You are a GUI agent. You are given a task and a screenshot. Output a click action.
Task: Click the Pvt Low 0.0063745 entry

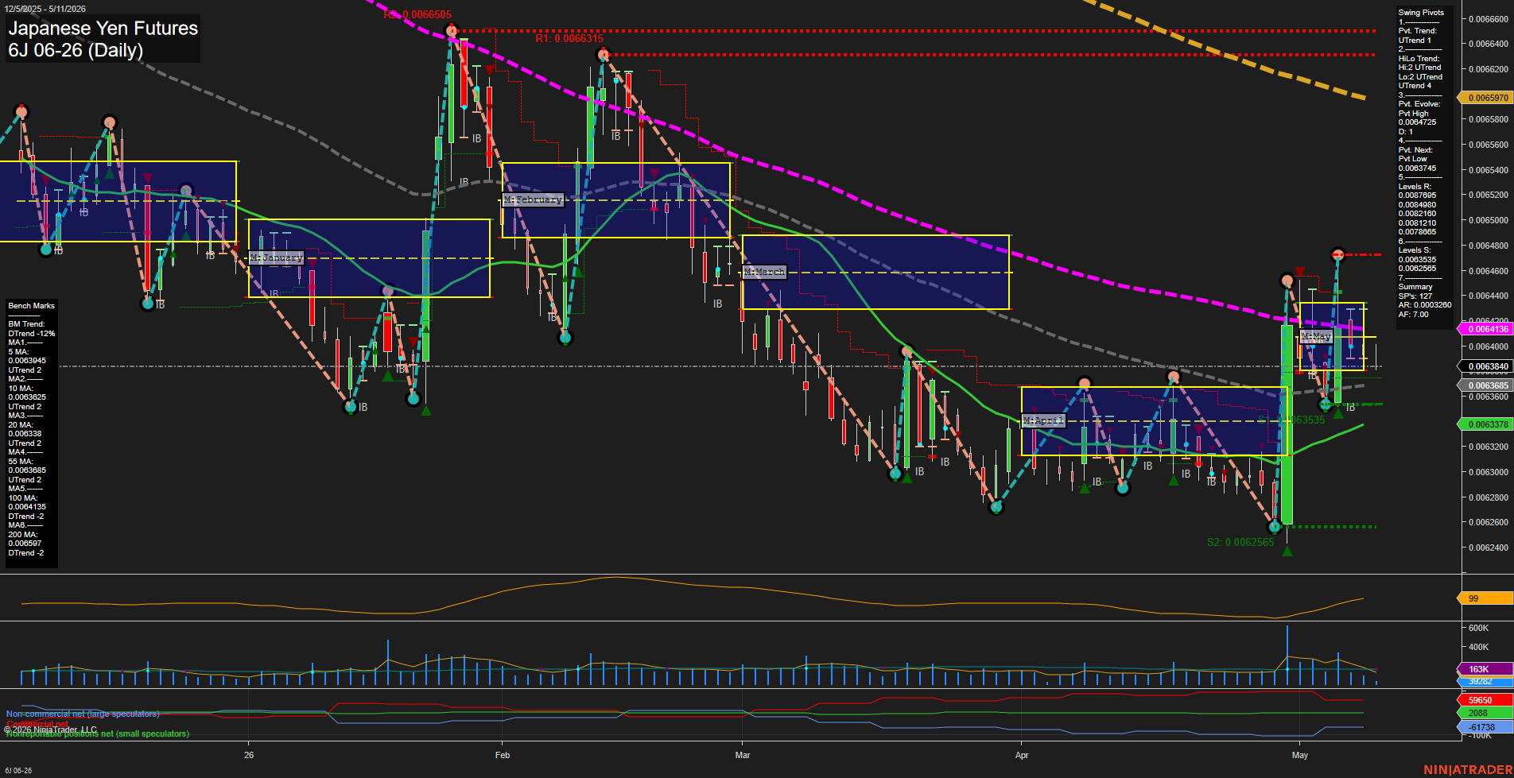[x=1418, y=164]
